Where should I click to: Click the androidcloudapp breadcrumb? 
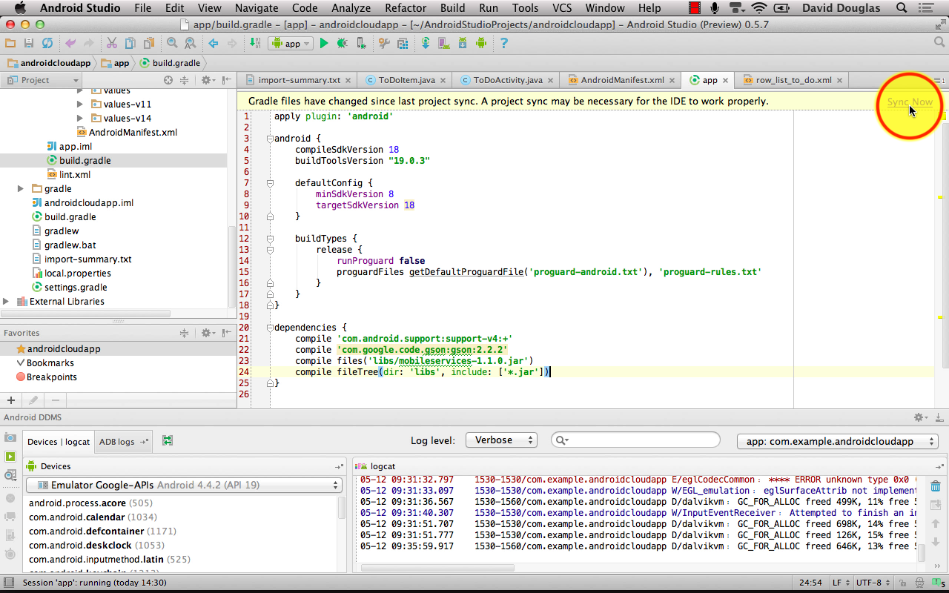tap(50, 63)
